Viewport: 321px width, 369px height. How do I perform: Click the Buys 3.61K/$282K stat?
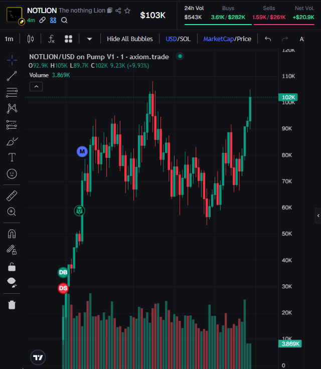click(228, 13)
